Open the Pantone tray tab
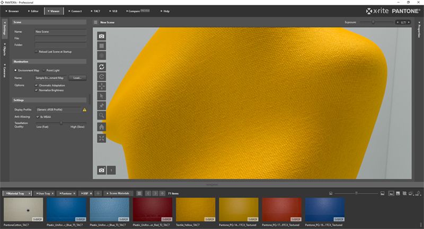 click(65, 194)
